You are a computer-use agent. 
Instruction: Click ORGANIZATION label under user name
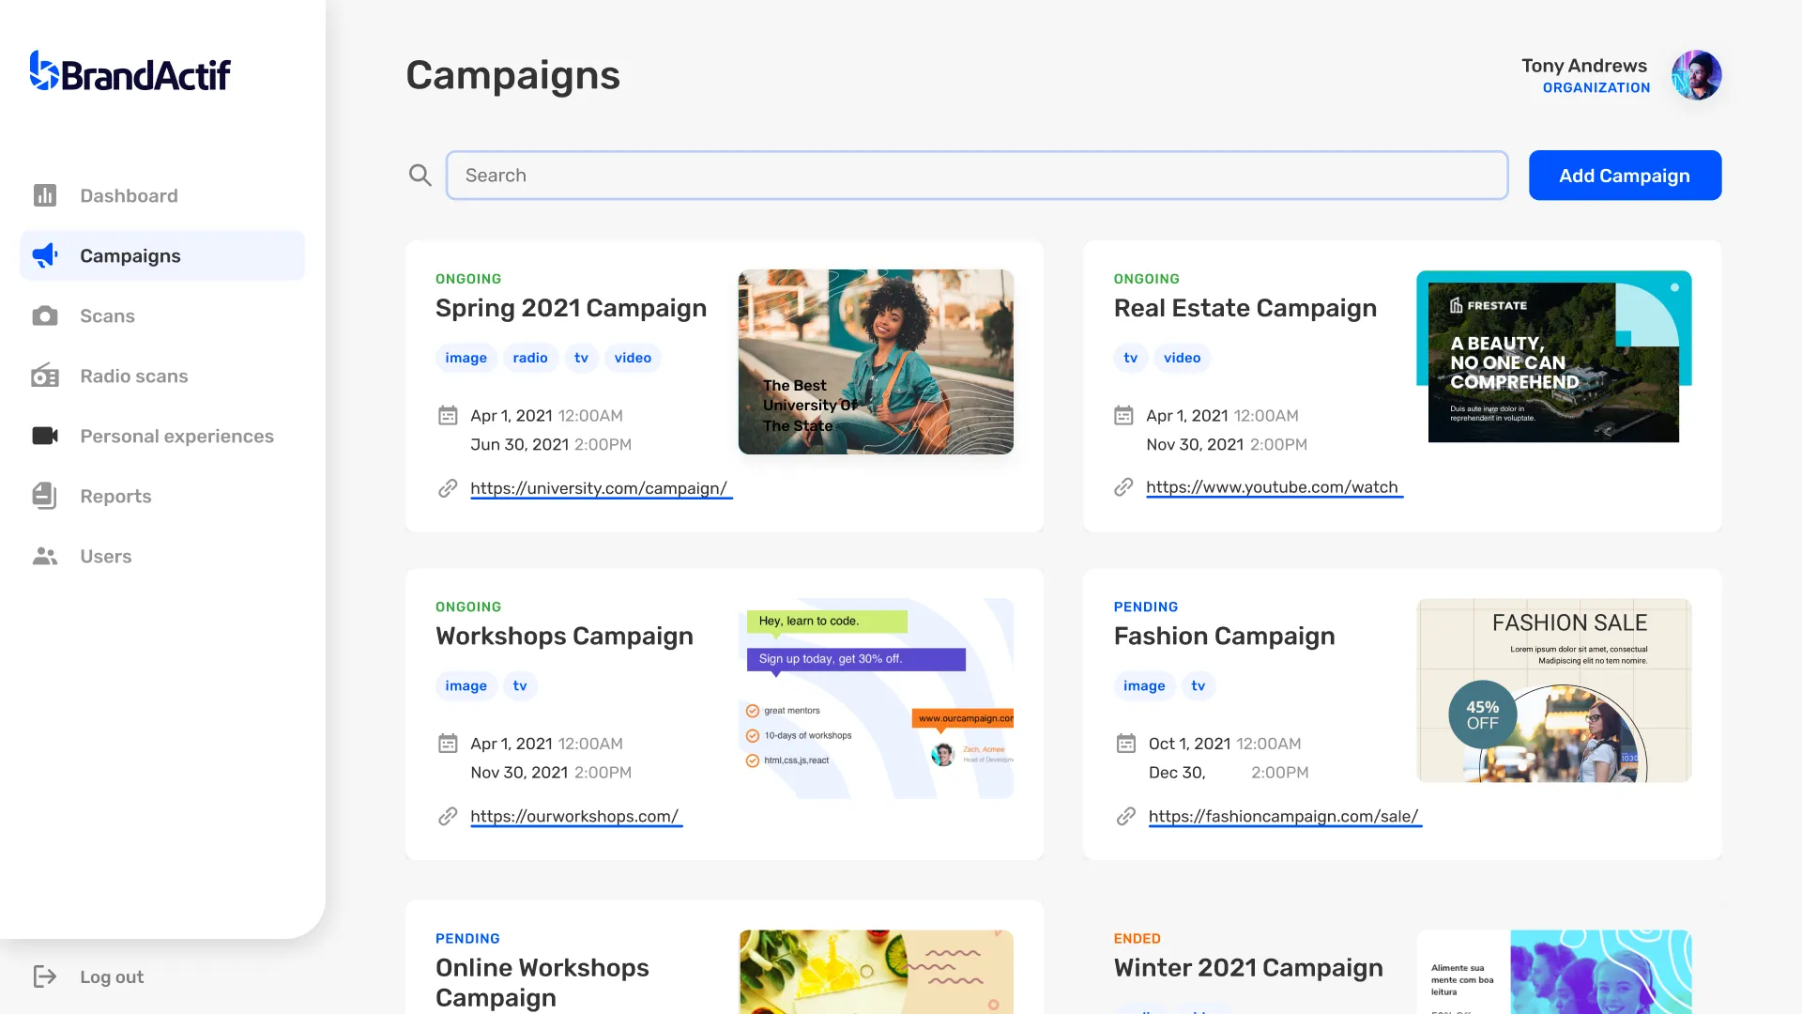[x=1596, y=87]
